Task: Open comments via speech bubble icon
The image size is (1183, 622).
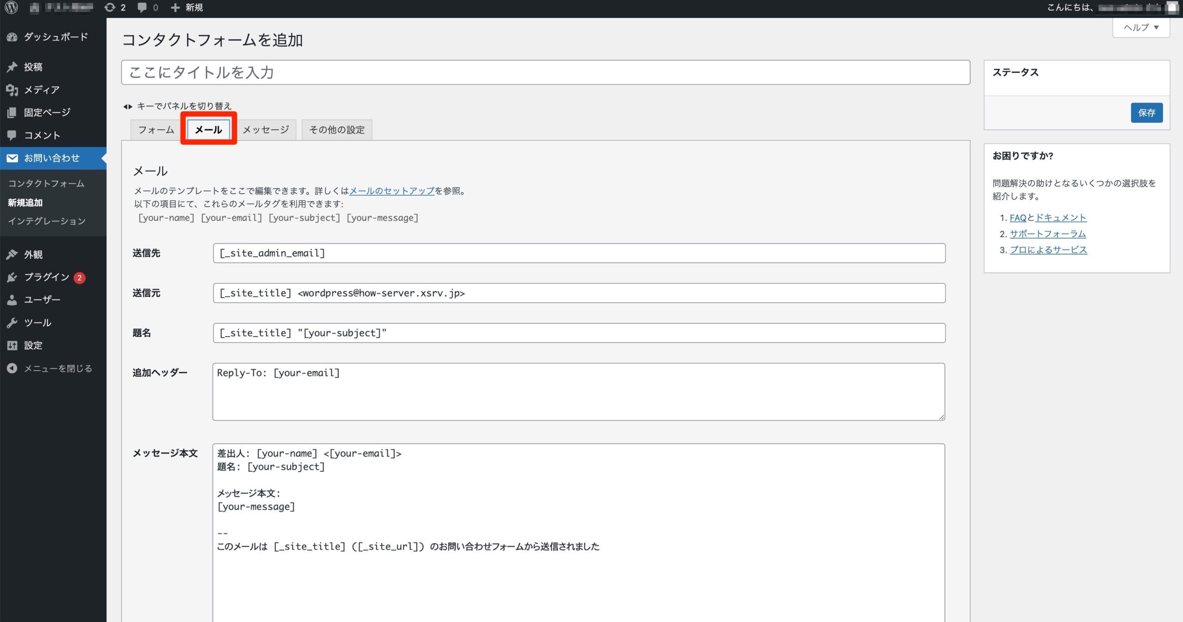Action: (142, 7)
